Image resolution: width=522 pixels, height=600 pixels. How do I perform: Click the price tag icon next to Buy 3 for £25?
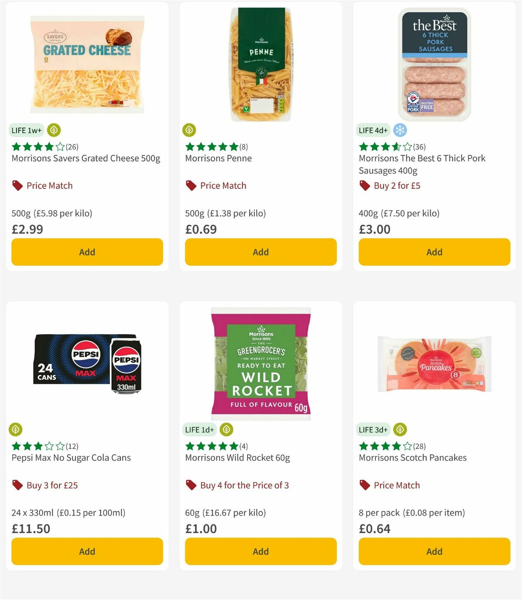point(17,485)
